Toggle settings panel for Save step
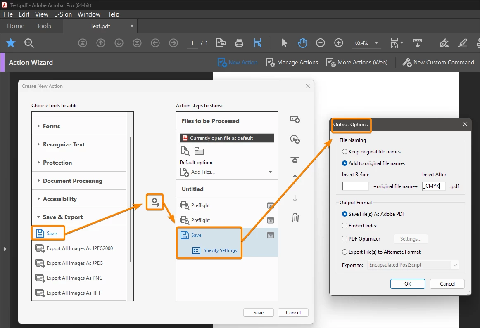 (271, 235)
